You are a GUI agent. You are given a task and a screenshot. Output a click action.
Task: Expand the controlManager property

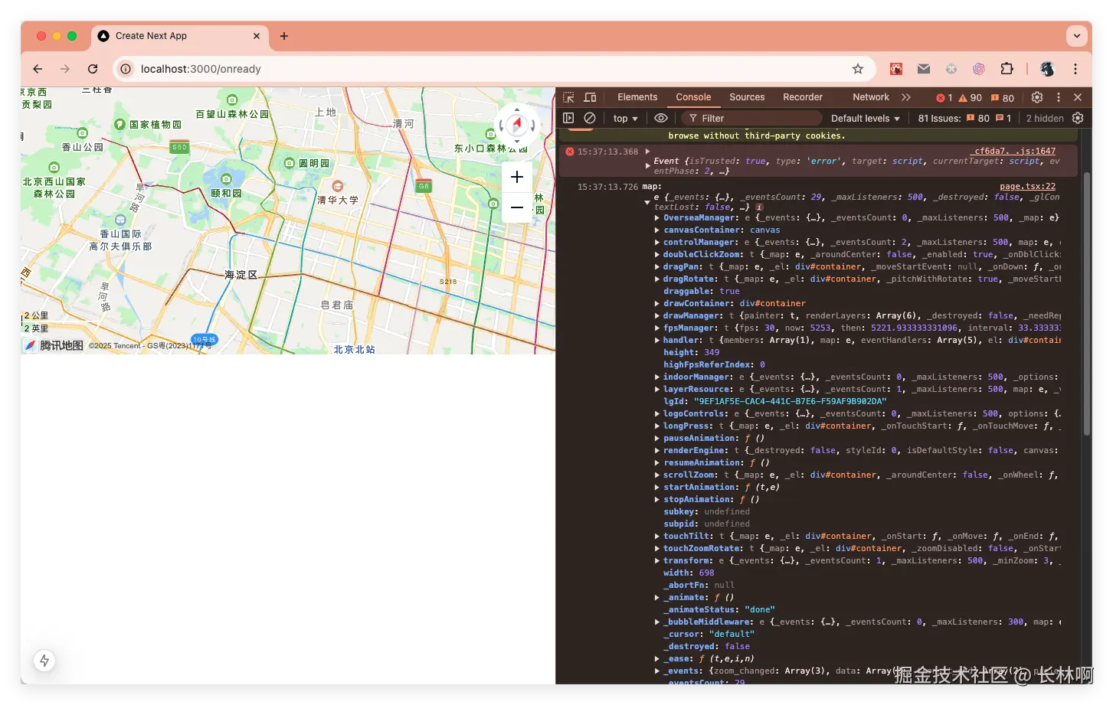point(657,243)
